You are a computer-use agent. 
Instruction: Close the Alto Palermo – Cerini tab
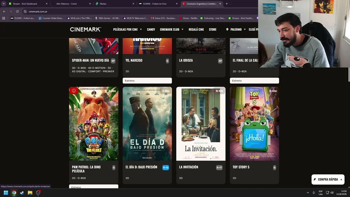(x=90, y=4)
